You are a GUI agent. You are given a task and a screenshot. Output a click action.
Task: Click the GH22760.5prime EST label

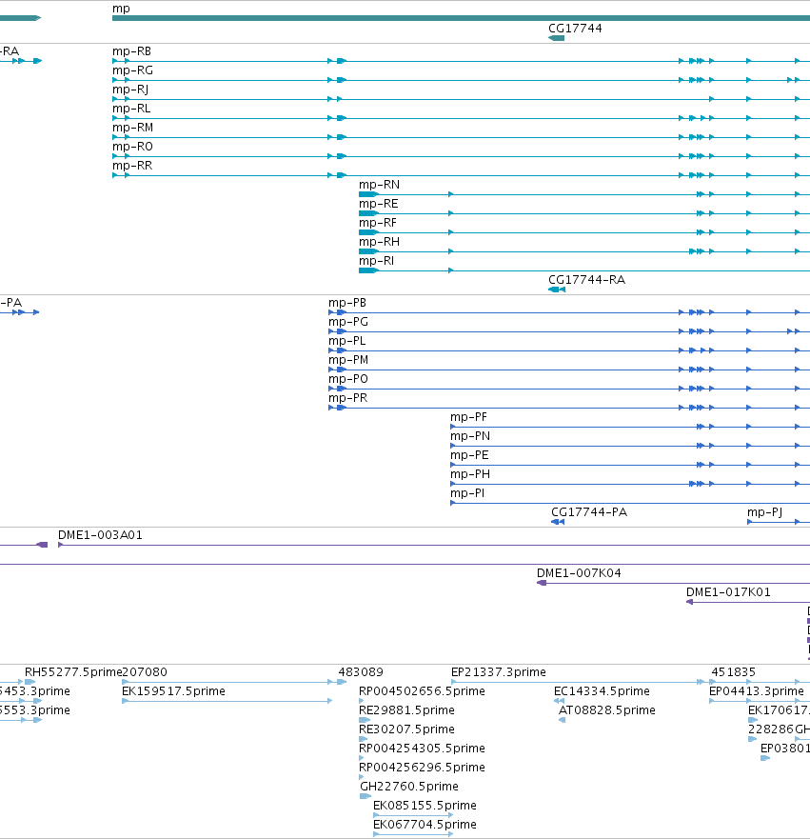click(x=409, y=787)
